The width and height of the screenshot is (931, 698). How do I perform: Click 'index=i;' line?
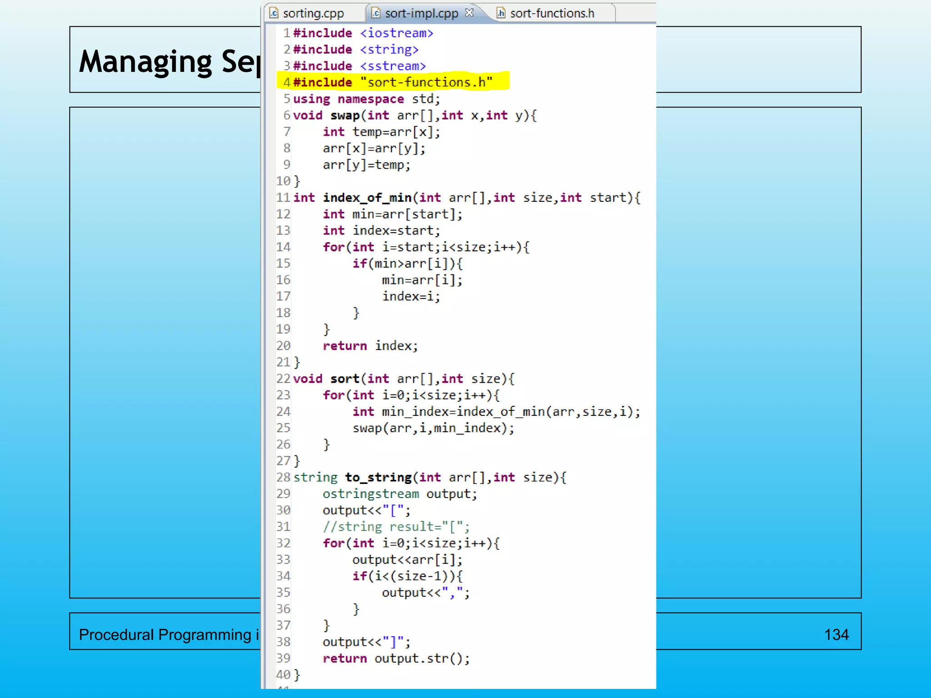pyautogui.click(x=411, y=296)
